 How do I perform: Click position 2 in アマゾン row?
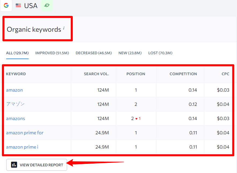[136, 104]
